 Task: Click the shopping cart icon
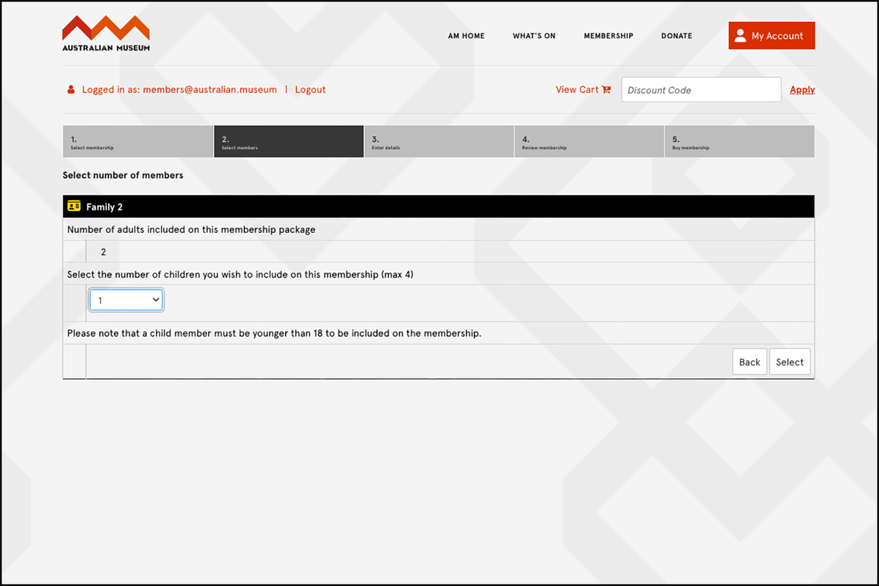click(x=607, y=89)
